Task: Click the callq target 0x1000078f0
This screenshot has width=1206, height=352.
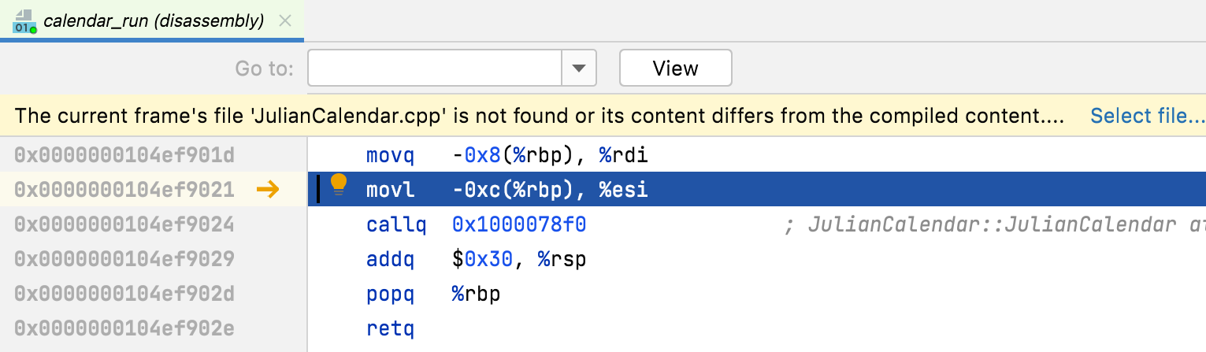Action: pos(519,225)
